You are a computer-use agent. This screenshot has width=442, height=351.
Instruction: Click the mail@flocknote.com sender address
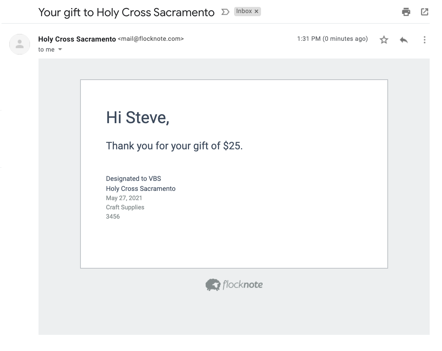pyautogui.click(x=151, y=39)
